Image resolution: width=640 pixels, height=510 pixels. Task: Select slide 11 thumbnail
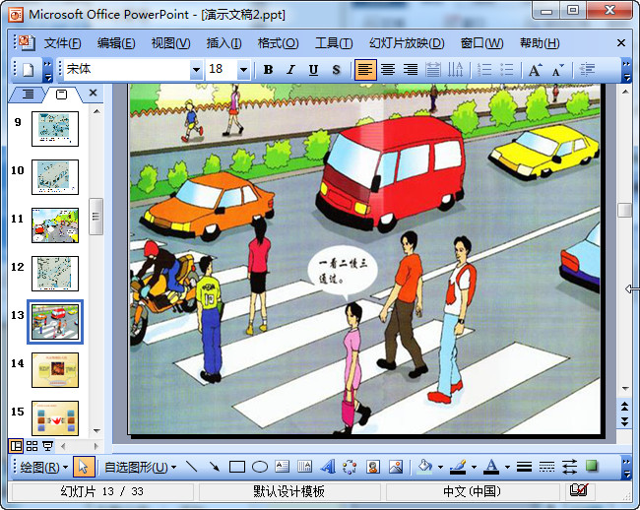(55, 225)
